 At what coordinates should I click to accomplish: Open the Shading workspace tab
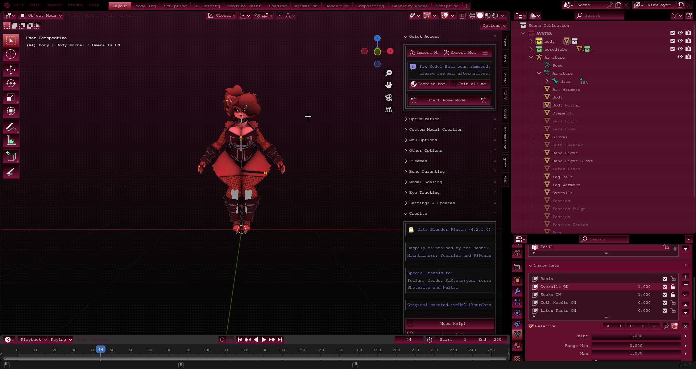[x=278, y=6]
